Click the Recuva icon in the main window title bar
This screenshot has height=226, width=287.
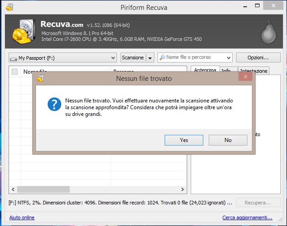click(9, 7)
